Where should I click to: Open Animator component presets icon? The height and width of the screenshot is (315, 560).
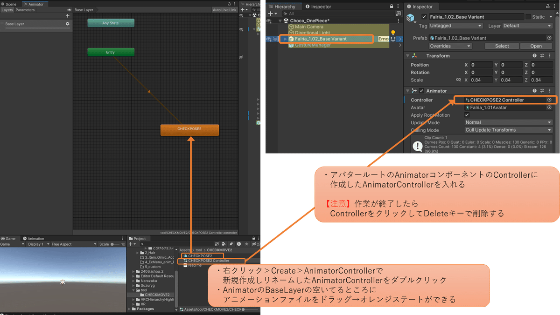(x=542, y=91)
